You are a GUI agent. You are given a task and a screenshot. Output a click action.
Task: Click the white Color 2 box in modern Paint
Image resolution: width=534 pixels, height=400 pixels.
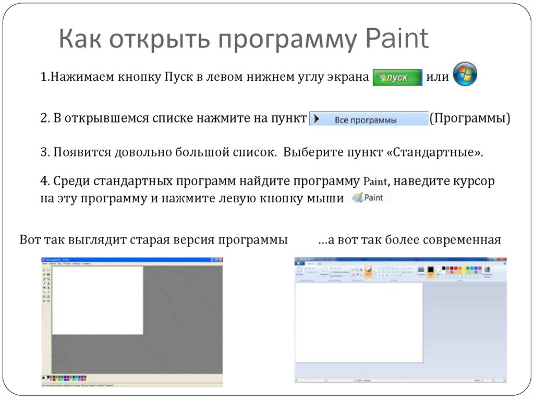click(x=438, y=272)
